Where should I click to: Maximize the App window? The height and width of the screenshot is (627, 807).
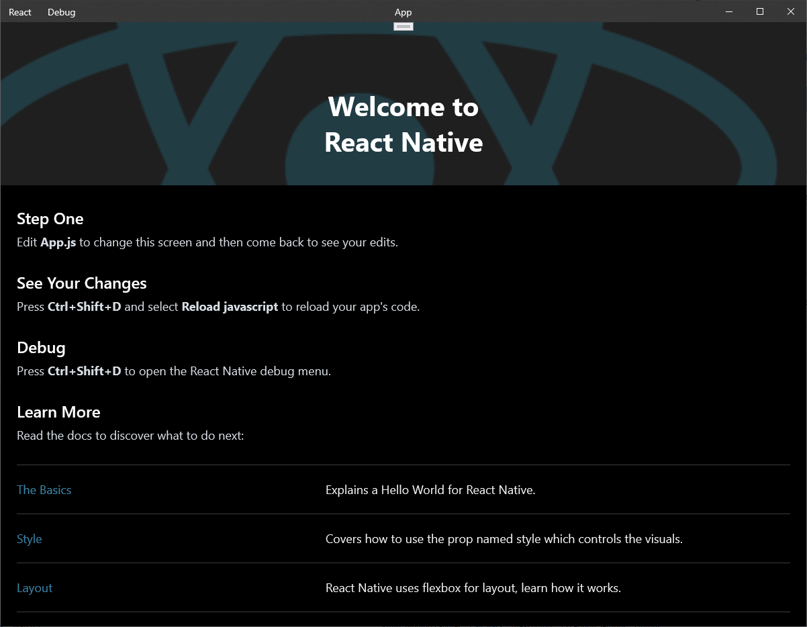click(760, 11)
